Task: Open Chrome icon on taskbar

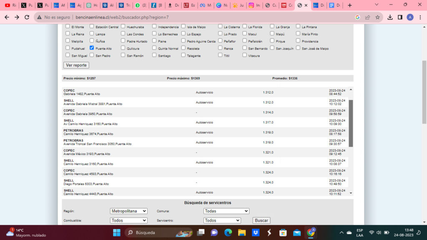Action: [x=311, y=232]
